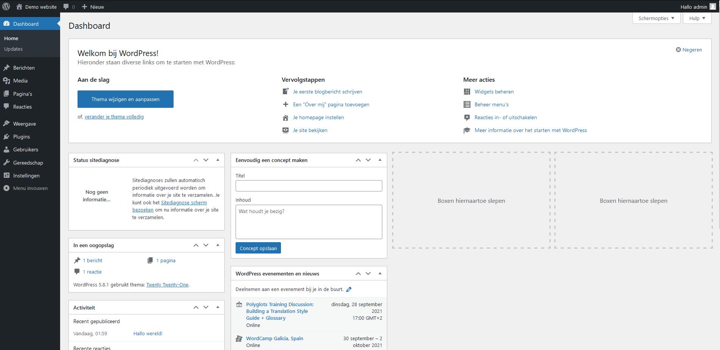Click the view icon for Je site bekijken
Screen dimensions: 720x350
click(286, 130)
